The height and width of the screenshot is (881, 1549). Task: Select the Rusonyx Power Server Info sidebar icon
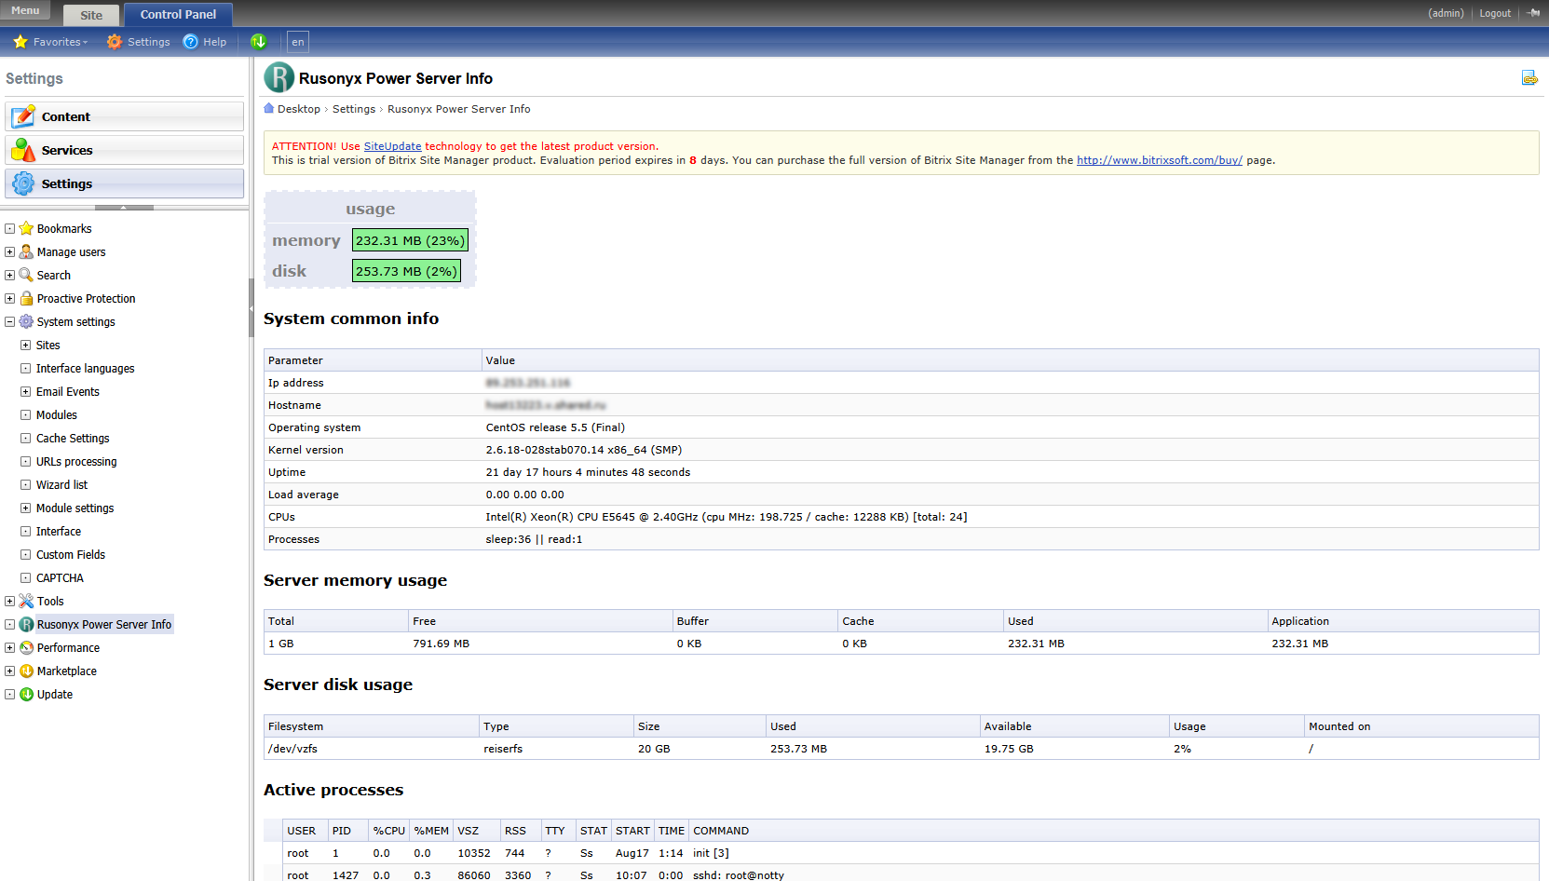[26, 624]
